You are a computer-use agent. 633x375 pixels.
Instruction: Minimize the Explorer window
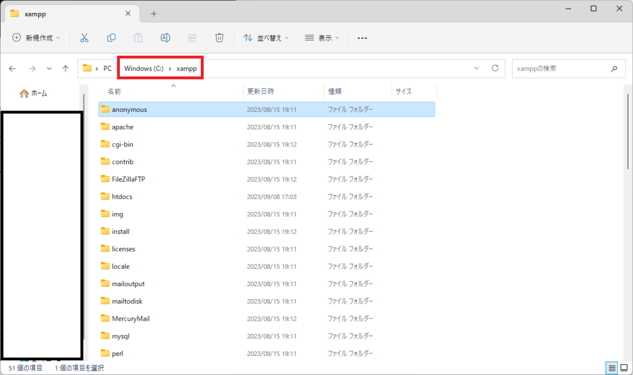[x=568, y=9]
